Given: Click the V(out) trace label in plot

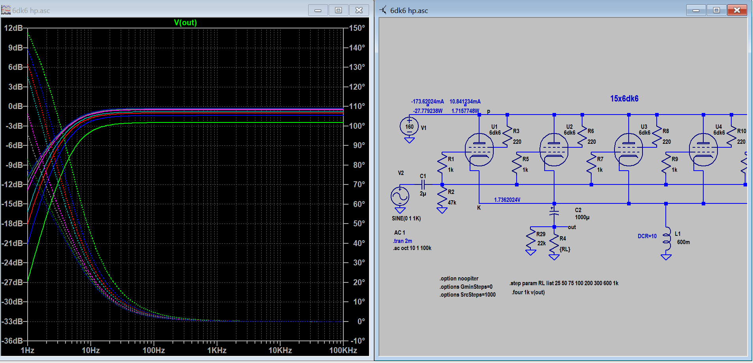Looking at the screenshot, I should click(x=185, y=23).
